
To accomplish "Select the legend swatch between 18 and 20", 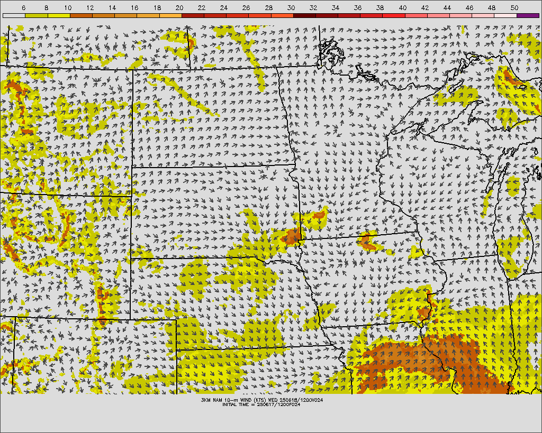I will click(x=170, y=15).
